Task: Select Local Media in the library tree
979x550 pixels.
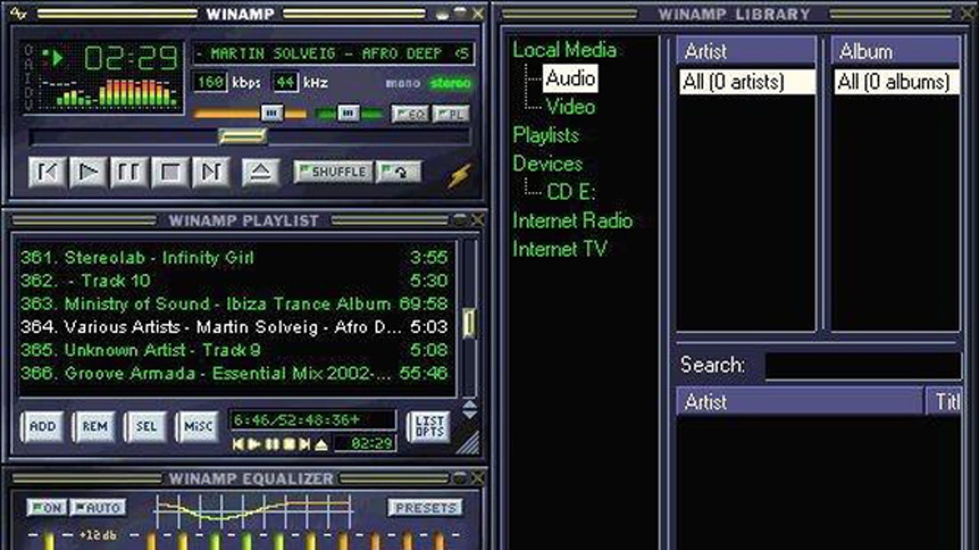Action: pos(564,50)
